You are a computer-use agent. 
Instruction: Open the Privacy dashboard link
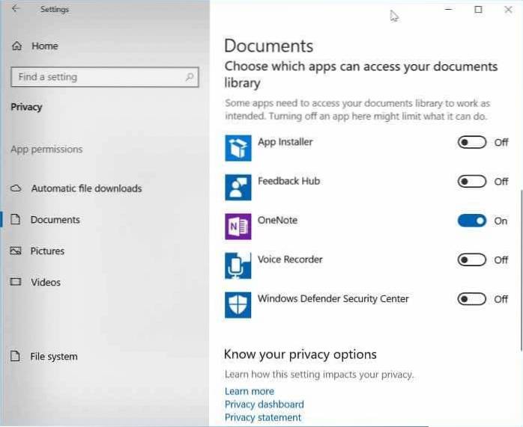(264, 405)
